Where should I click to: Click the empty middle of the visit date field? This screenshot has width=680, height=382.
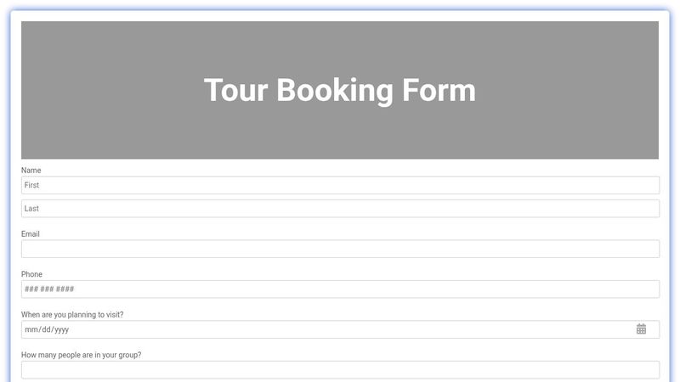click(x=340, y=329)
